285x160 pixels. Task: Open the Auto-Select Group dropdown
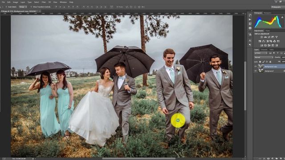(23, 7)
